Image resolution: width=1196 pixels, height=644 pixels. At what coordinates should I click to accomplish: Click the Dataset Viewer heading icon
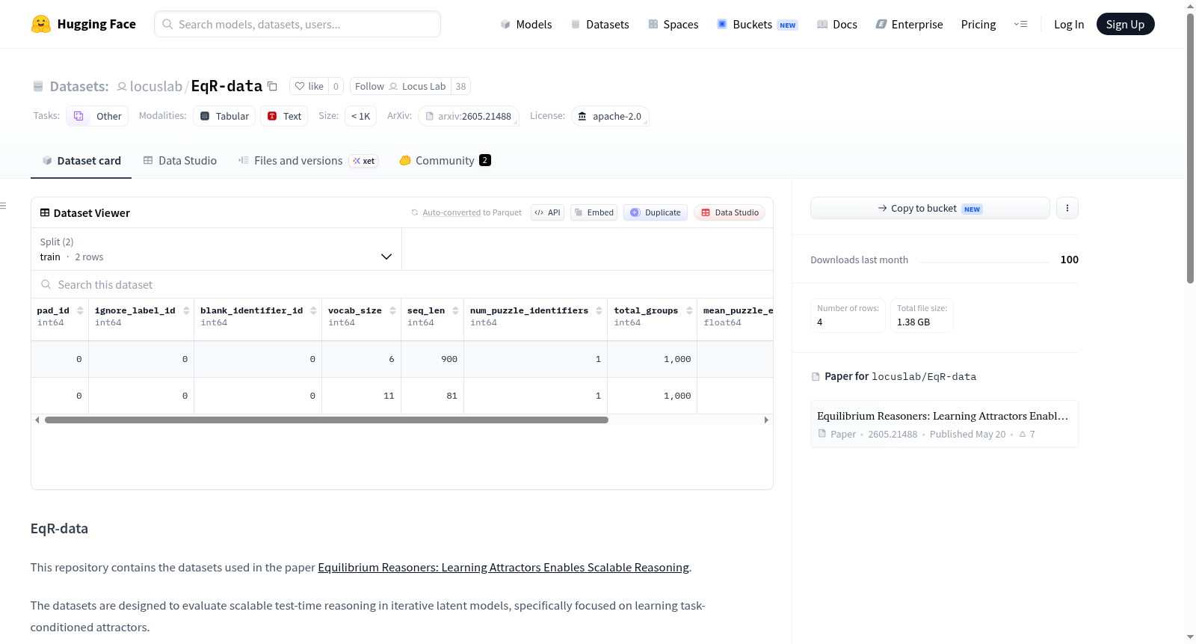tap(45, 213)
